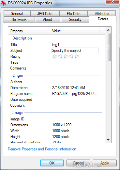Viewport: 120px width, 170px height.
Task: Set the rating to five stars
Action: point(77,56)
